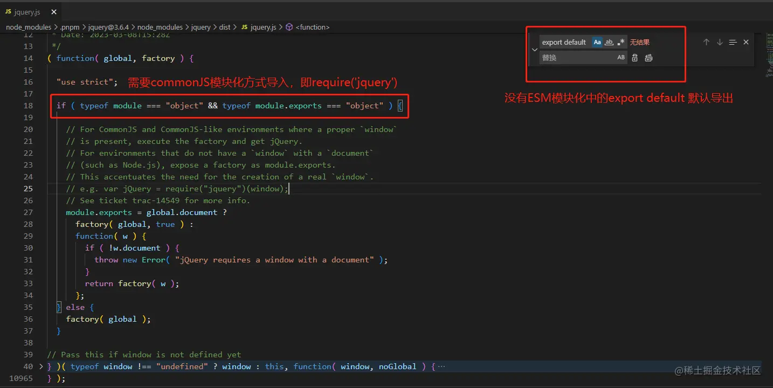
Task: Select the jquery.js editor tab
Action: point(30,12)
